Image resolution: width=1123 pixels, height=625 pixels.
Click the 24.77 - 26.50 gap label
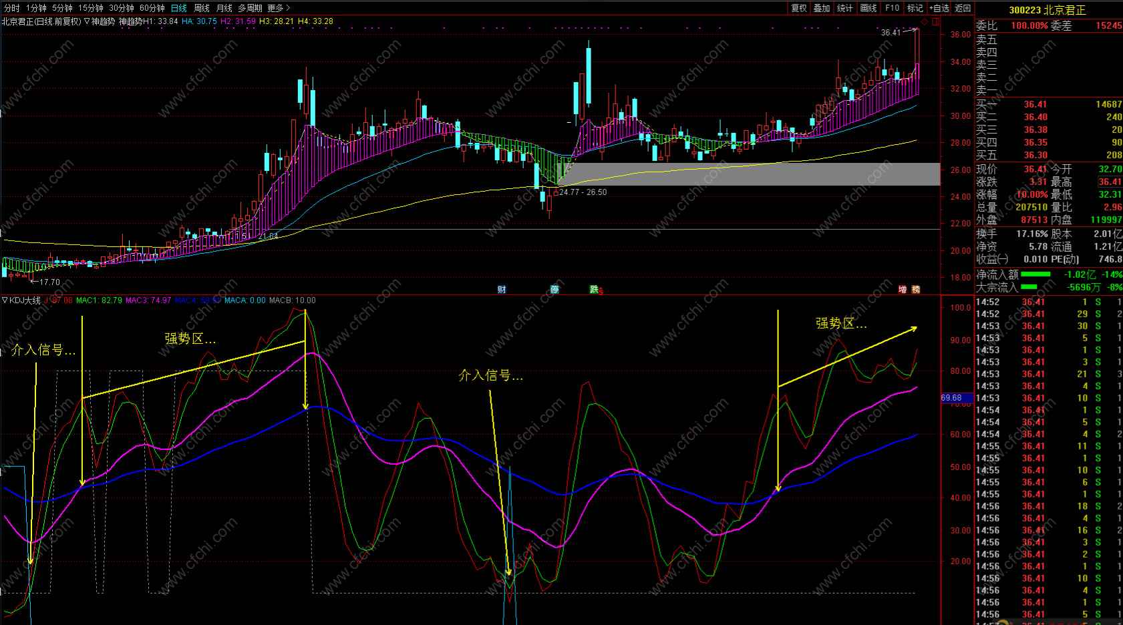tap(583, 192)
